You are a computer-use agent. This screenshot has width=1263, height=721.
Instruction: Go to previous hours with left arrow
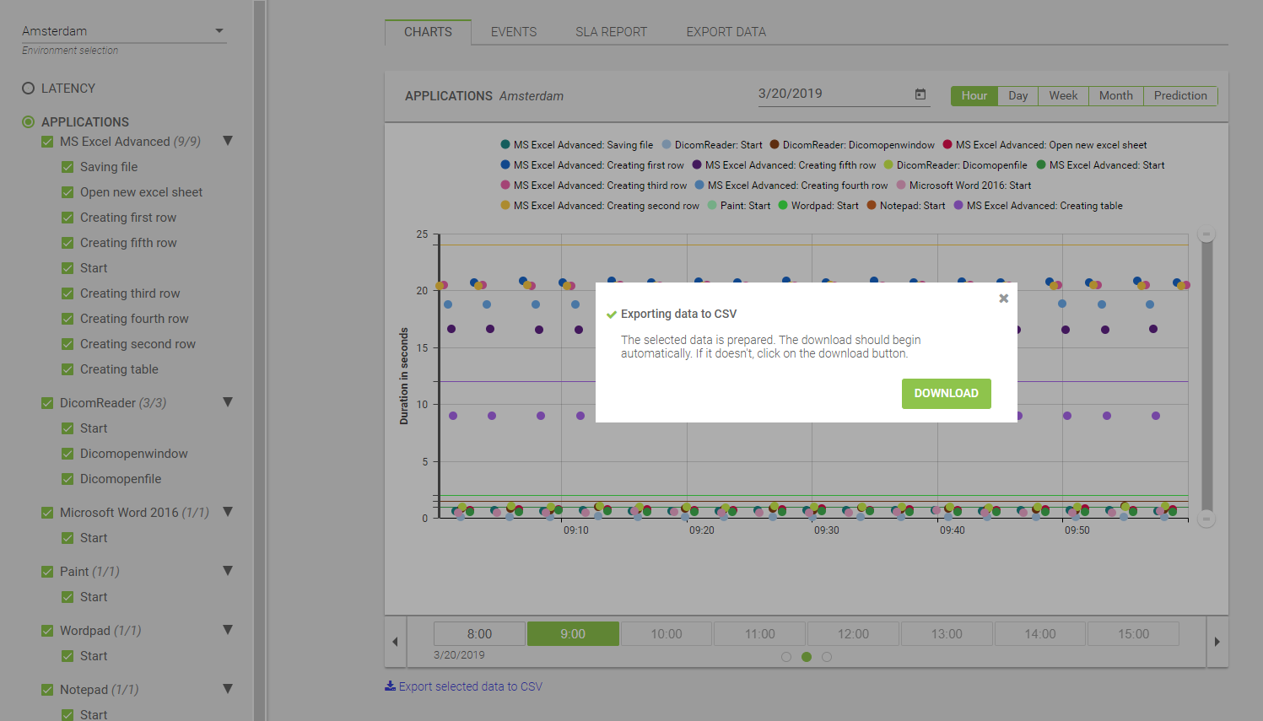click(395, 642)
